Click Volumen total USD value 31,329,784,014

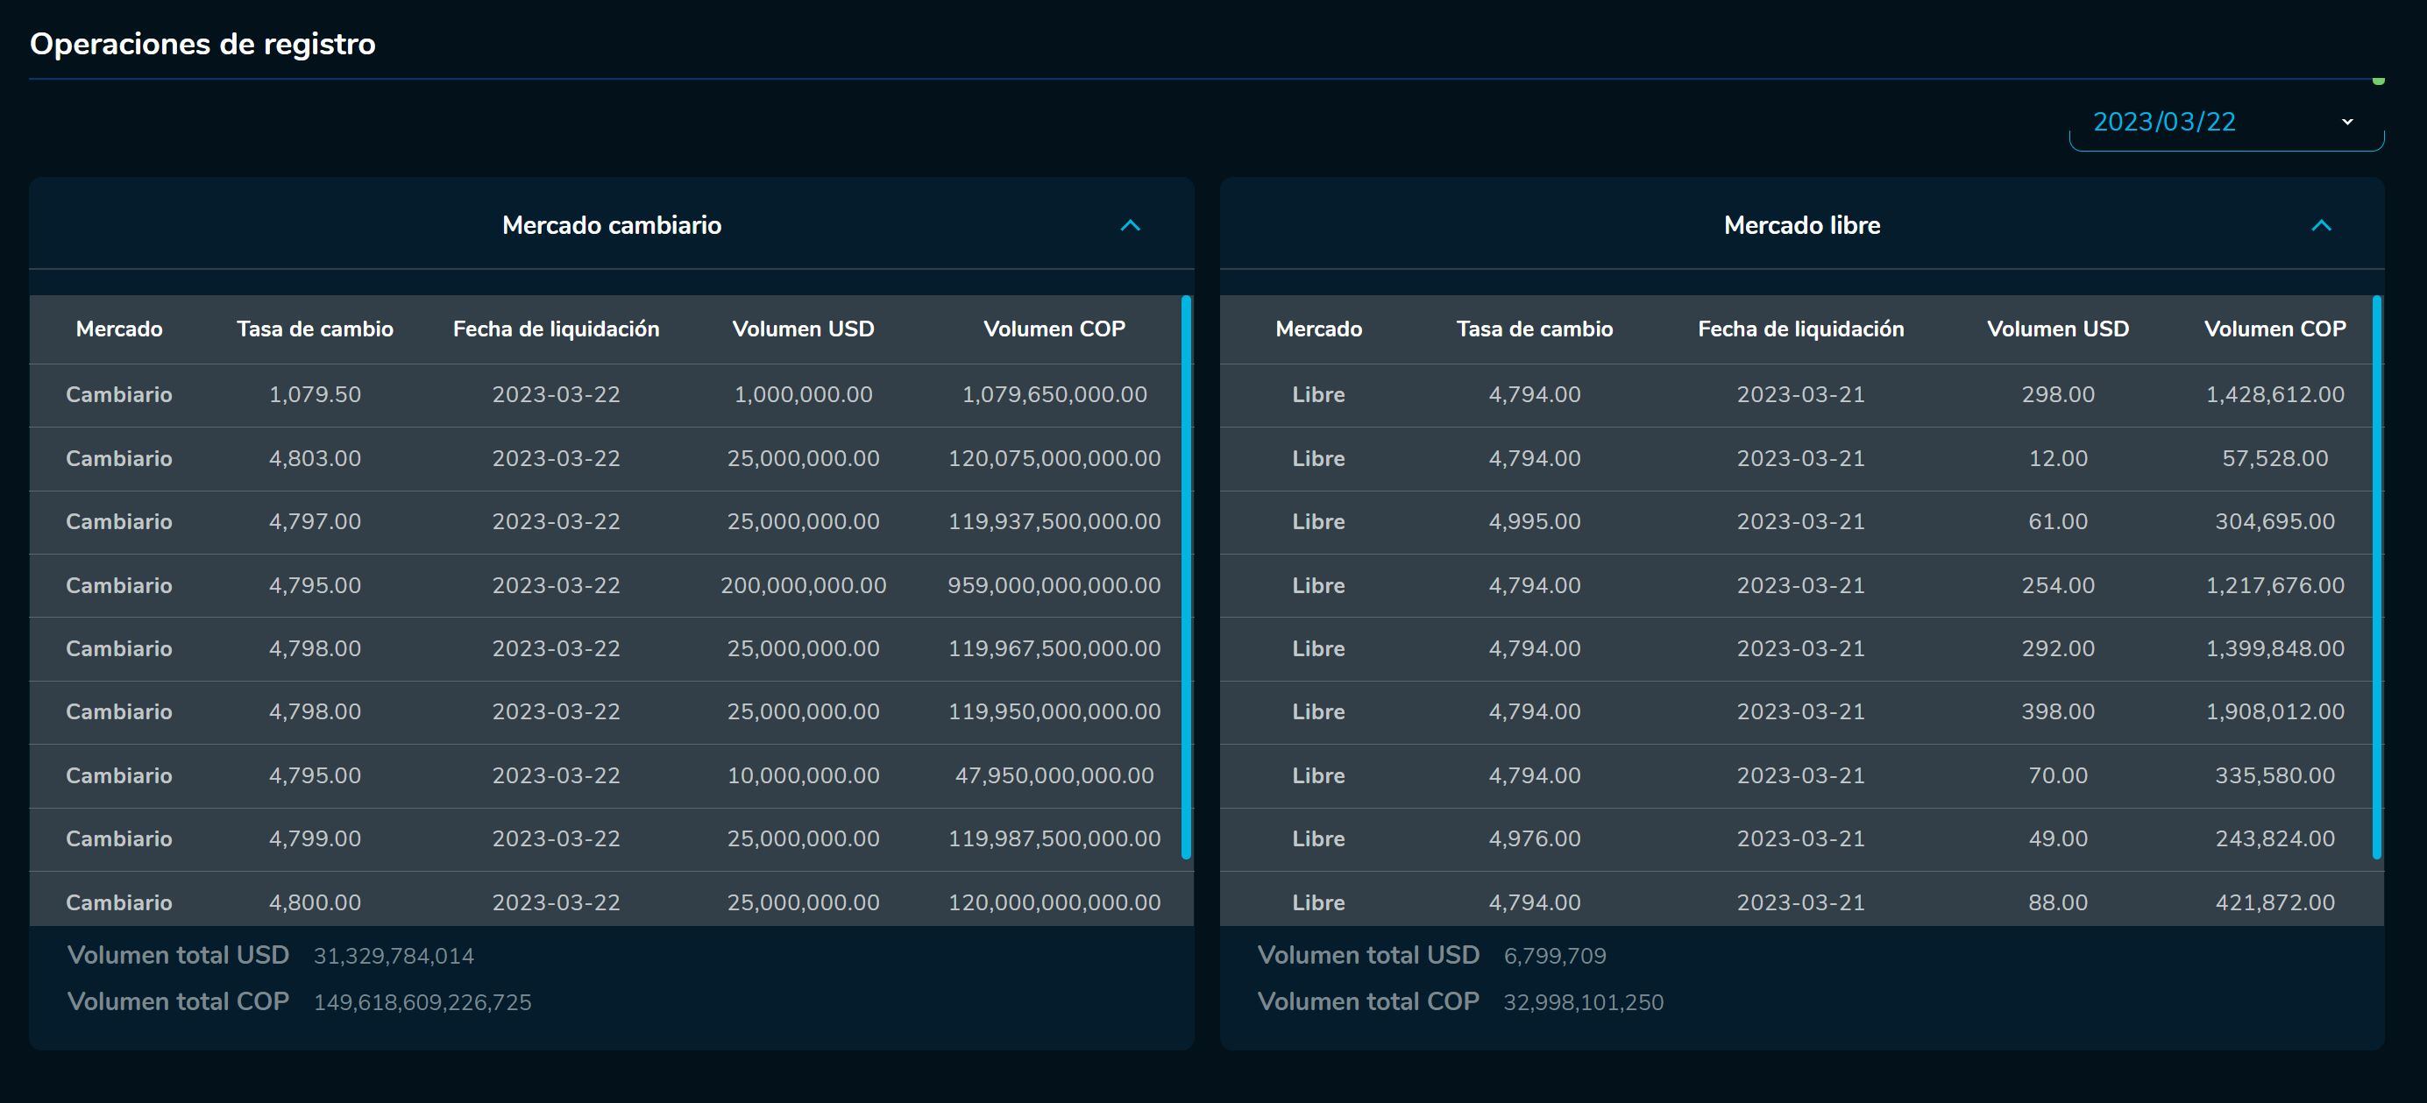(x=394, y=956)
